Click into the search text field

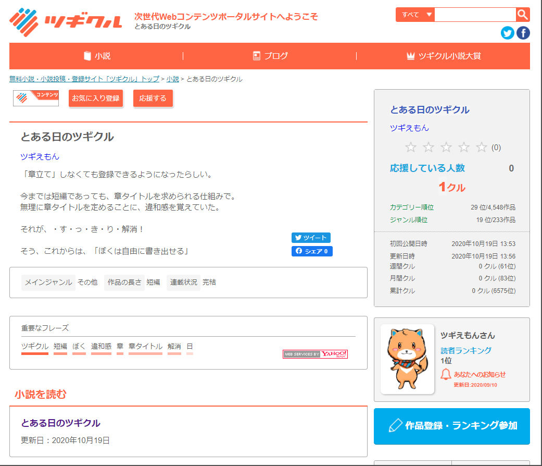click(475, 15)
